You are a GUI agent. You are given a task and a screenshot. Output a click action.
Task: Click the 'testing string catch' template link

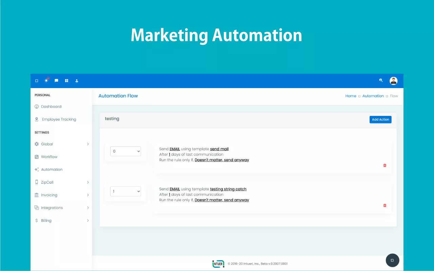(228, 189)
